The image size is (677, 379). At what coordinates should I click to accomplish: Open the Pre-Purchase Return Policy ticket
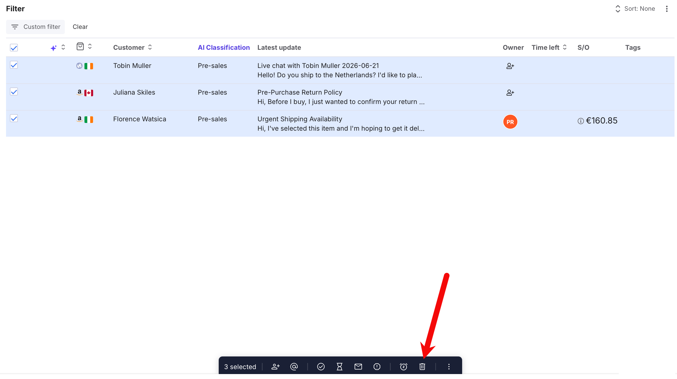[x=300, y=92]
